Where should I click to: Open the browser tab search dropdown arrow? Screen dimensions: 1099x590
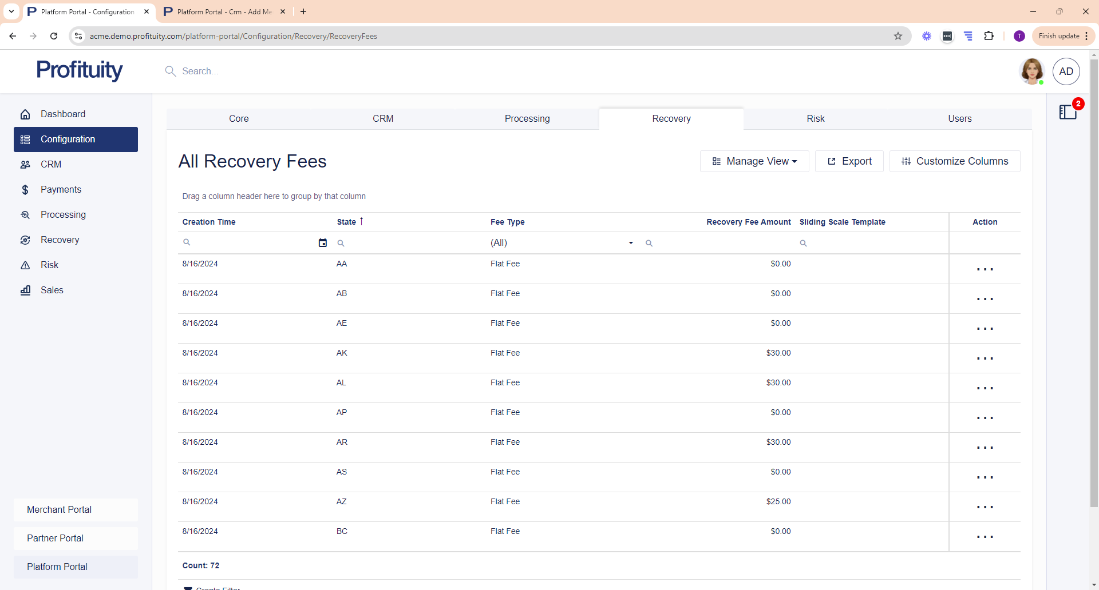[11, 11]
